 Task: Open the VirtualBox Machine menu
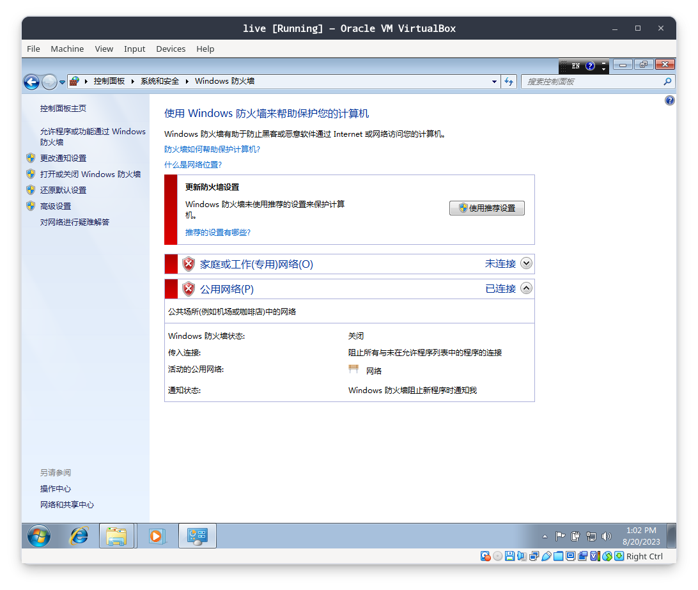(67, 49)
